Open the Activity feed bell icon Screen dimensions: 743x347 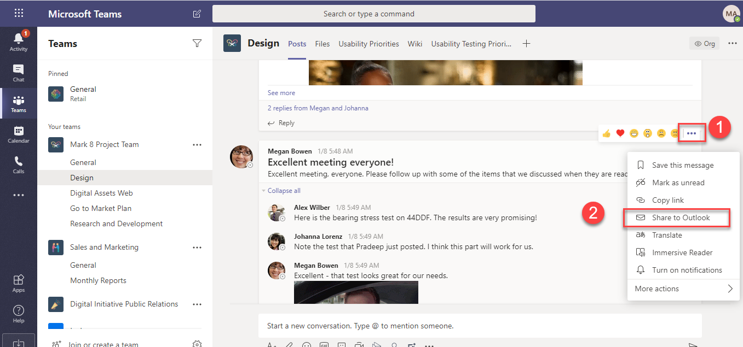[x=19, y=39]
